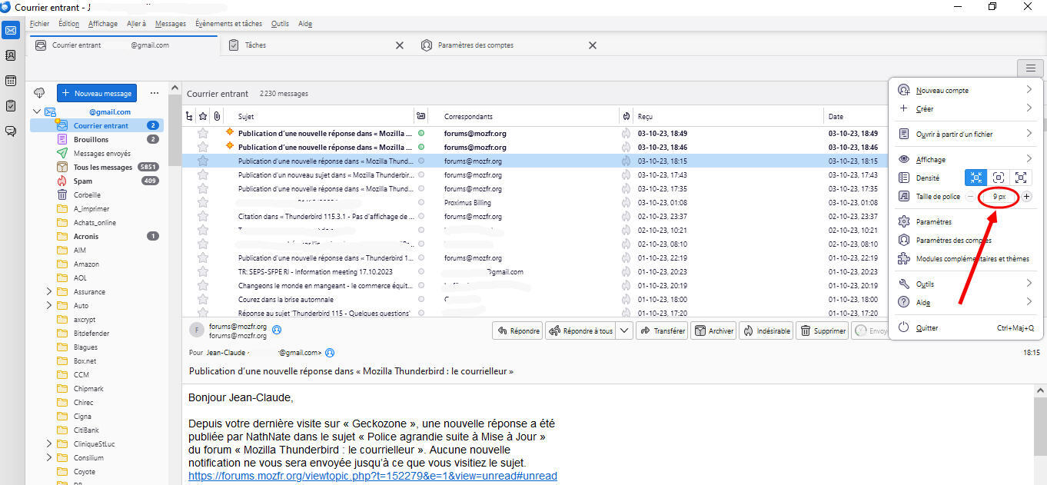Image resolution: width=1047 pixels, height=485 pixels.
Task: Expand Nouveau compte submenu
Action: (x=1029, y=90)
